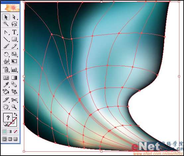Image resolution: width=184 pixels, height=156 pixels.
Task: Select the Scissors tool
Action: click(14, 100)
